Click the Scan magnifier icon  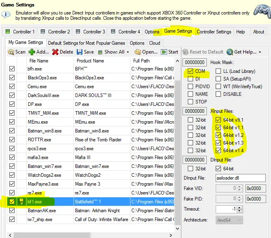click(x=11, y=52)
